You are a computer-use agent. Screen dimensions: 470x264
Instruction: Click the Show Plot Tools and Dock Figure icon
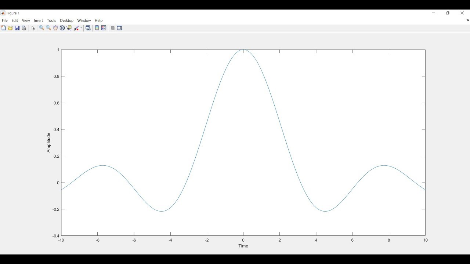pyautogui.click(x=119, y=28)
